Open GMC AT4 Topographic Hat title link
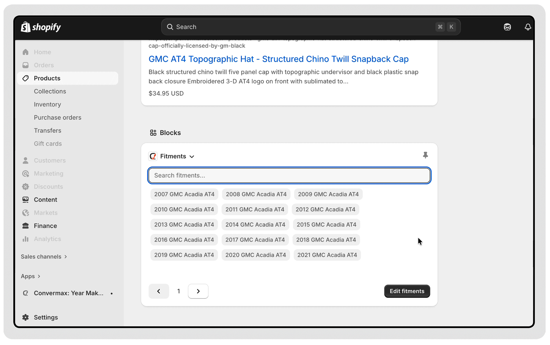This screenshot has height=345, width=550. click(278, 59)
